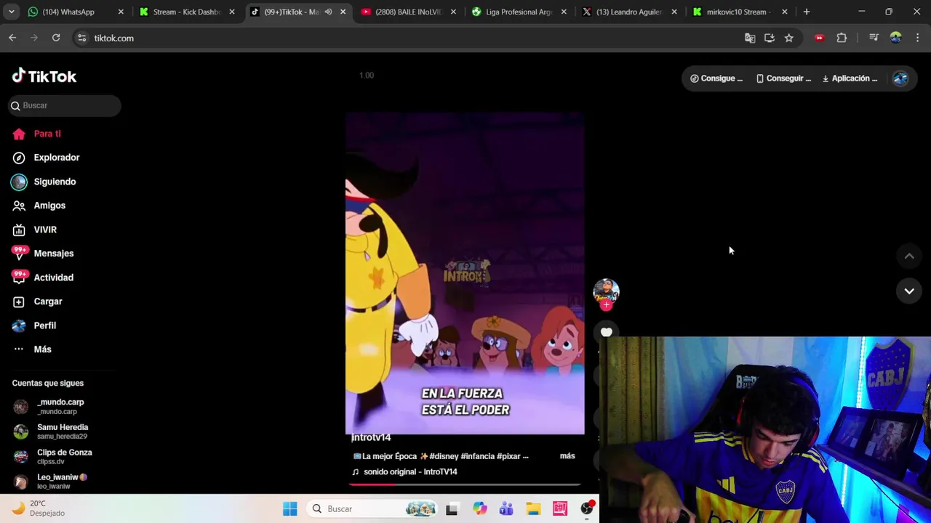Image resolution: width=931 pixels, height=523 pixels.
Task: Expand the caption with más
Action: [x=567, y=456]
